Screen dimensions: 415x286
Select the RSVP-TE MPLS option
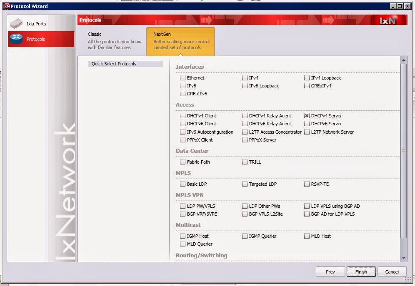click(307, 184)
